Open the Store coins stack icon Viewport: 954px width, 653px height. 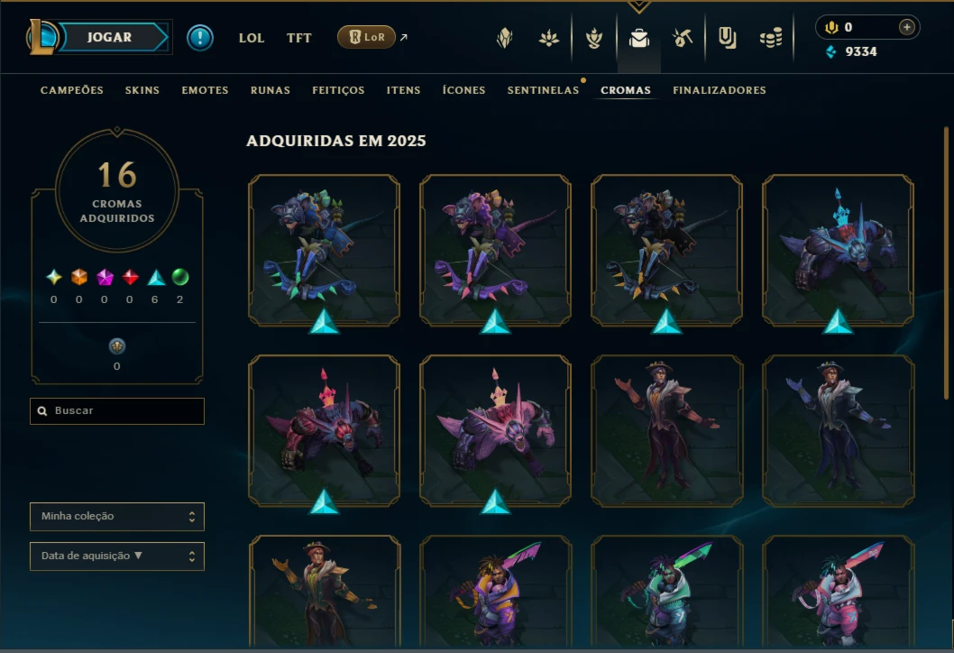[771, 39]
